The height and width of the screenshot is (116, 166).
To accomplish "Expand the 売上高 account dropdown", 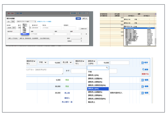I will point(67,62).
